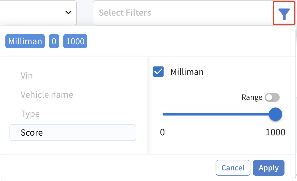Expand the dropdown with chevron arrow

coord(68,12)
